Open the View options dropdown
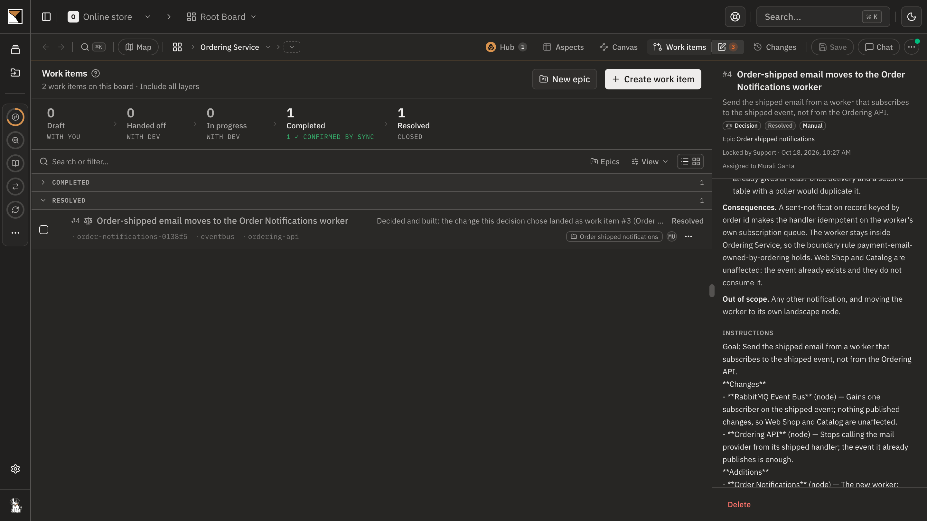This screenshot has height=521, width=927. click(x=650, y=161)
